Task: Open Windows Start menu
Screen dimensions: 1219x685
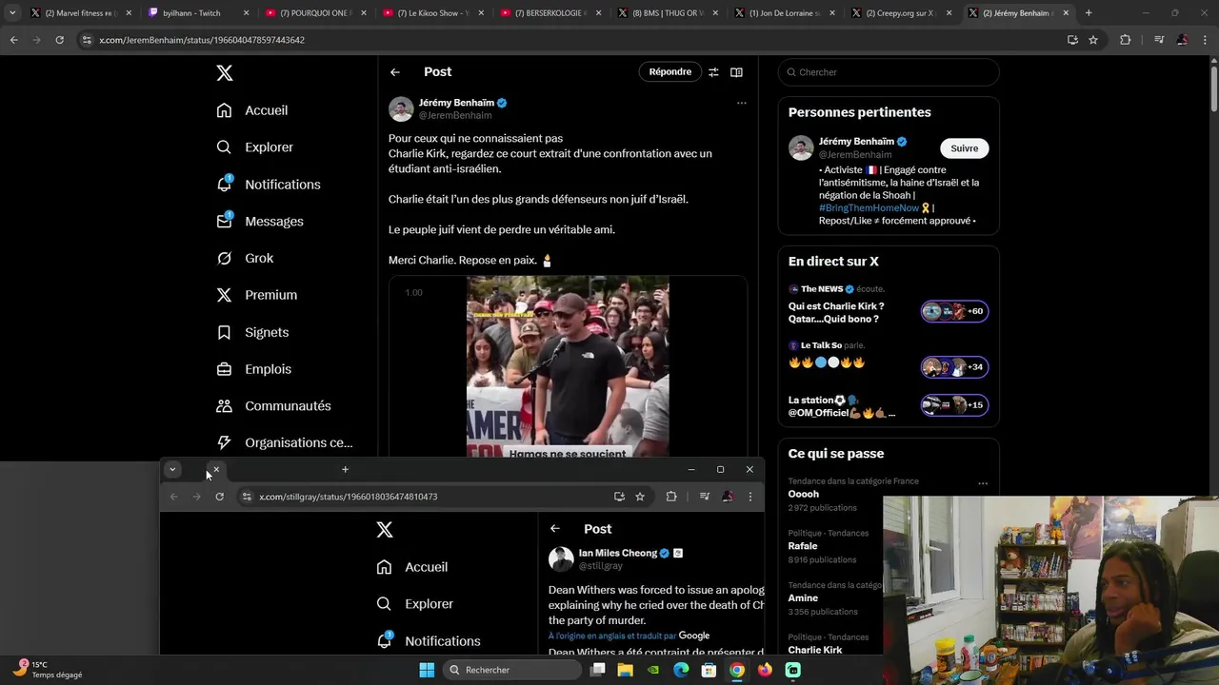Action: (x=427, y=670)
